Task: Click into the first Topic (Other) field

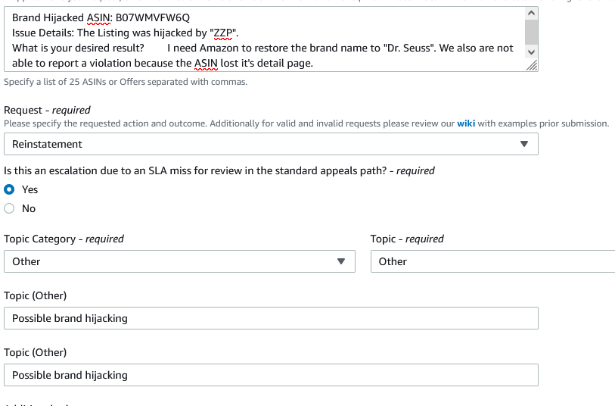Action: click(270, 318)
